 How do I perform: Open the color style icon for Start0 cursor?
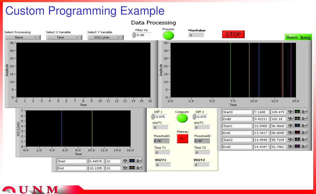tap(297, 111)
